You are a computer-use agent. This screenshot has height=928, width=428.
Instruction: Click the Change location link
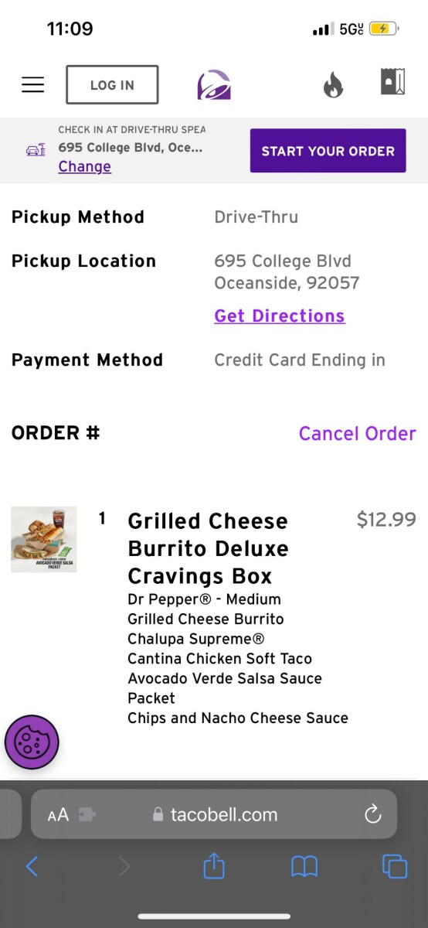84,166
